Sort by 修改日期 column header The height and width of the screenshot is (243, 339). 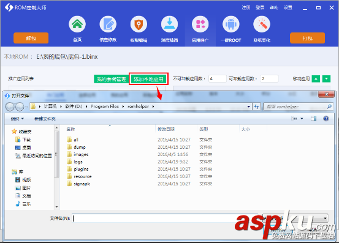(166, 129)
